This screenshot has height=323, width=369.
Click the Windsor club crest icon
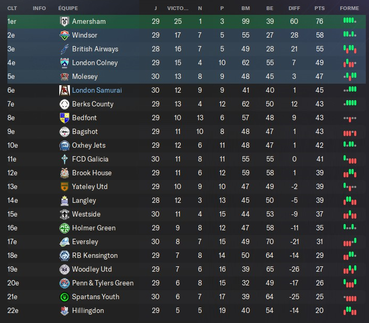tap(64, 35)
